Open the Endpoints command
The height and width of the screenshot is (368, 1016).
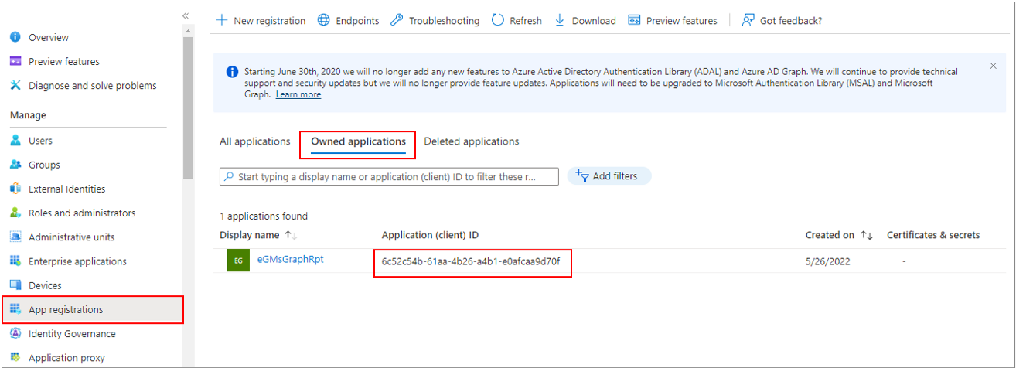point(349,21)
